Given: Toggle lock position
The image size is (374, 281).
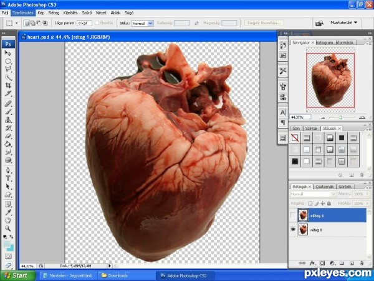Looking at the screenshot, I should point(323,204).
